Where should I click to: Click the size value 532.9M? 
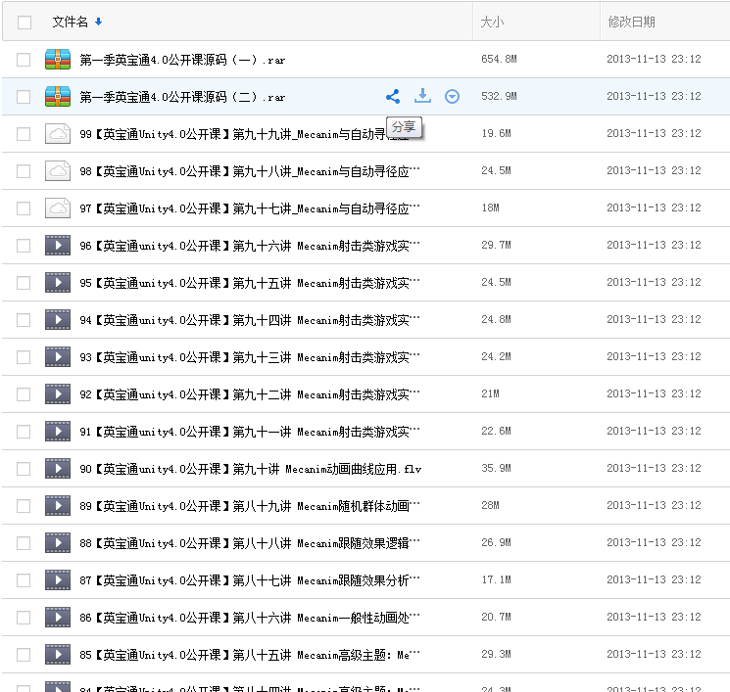(499, 96)
